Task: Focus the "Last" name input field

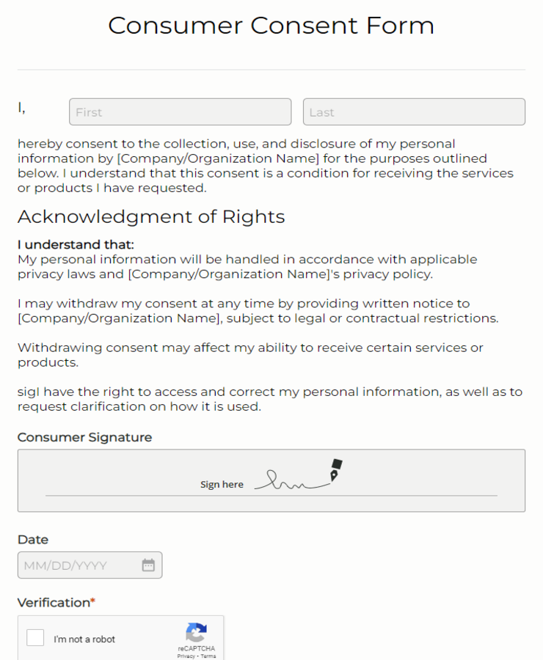Action: click(x=414, y=111)
